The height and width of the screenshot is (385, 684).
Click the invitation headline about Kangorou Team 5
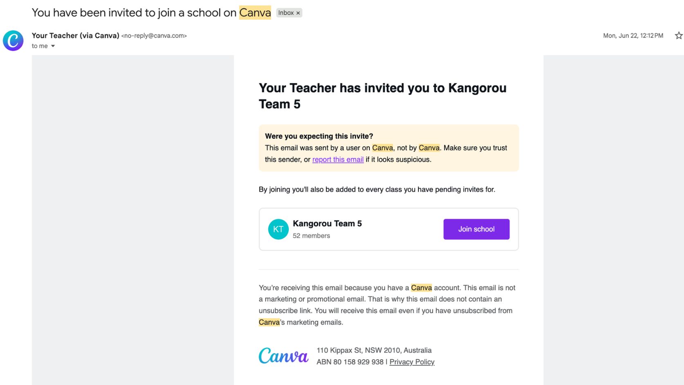pos(382,96)
